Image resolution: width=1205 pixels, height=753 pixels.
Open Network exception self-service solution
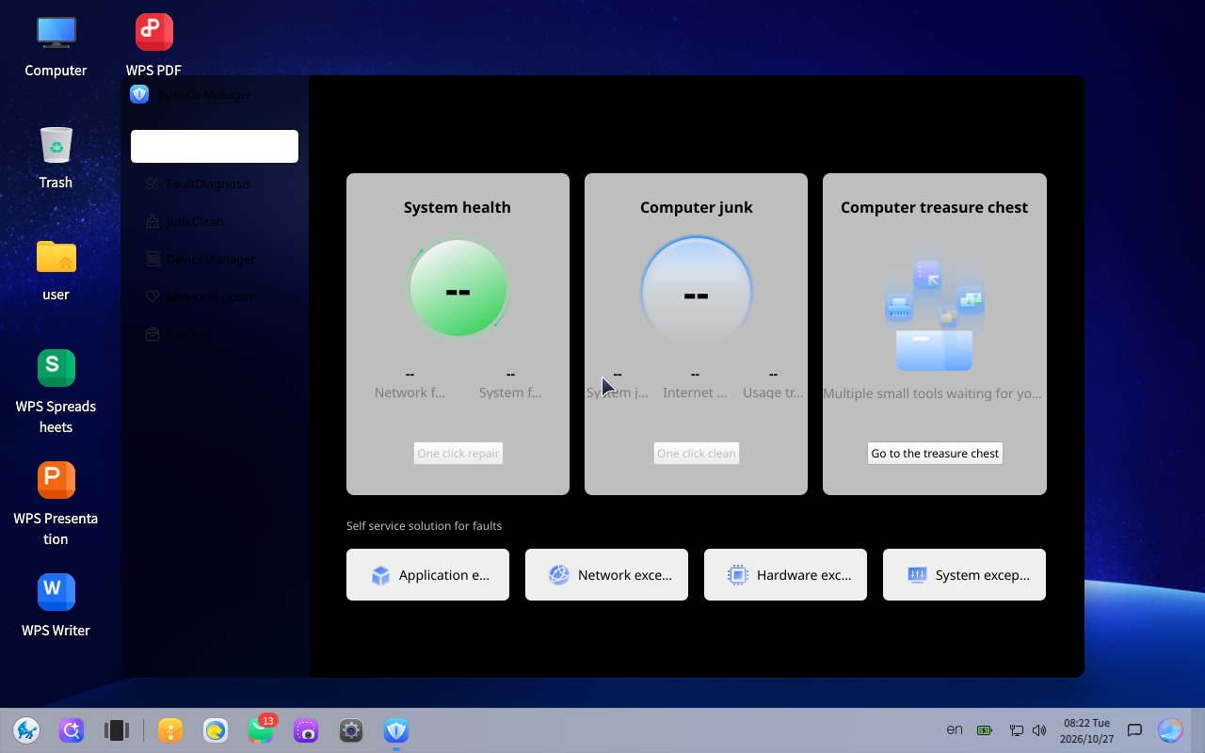coord(606,574)
